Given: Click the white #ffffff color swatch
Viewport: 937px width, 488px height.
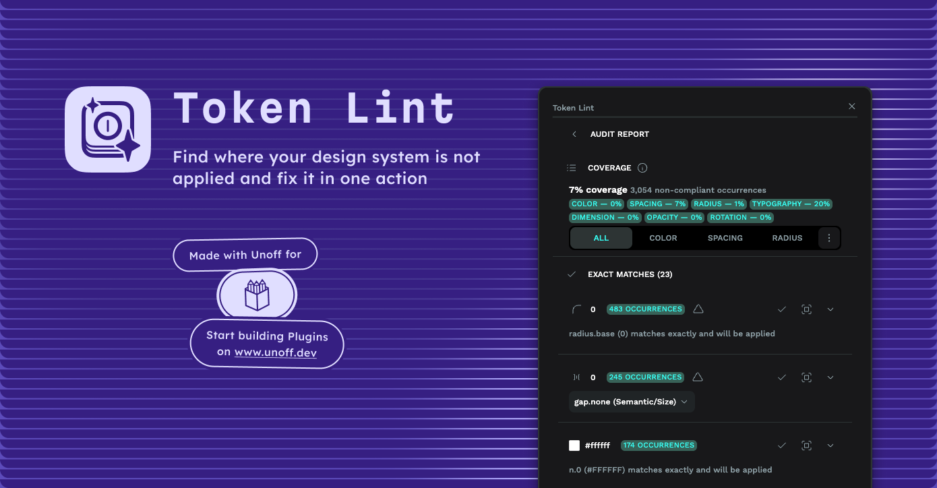Looking at the screenshot, I should tap(574, 446).
